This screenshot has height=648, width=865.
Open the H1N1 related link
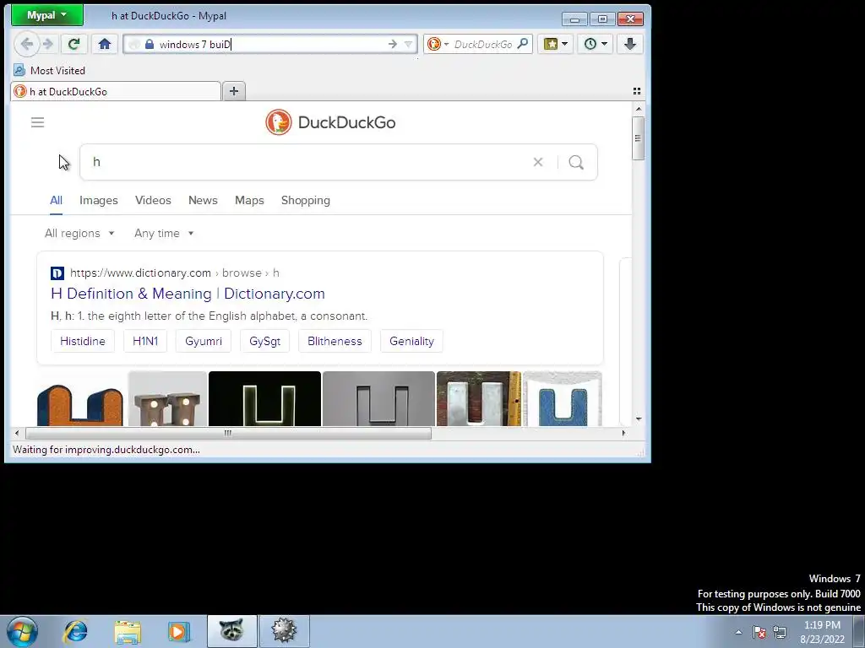pos(145,341)
